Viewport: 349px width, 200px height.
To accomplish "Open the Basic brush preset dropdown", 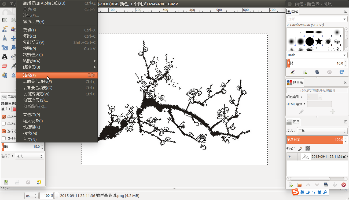I will tap(317, 55).
